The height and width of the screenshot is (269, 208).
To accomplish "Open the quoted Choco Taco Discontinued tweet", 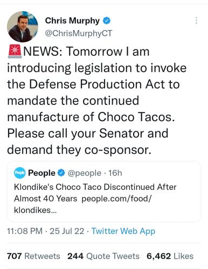I will pyautogui.click(x=104, y=192).
